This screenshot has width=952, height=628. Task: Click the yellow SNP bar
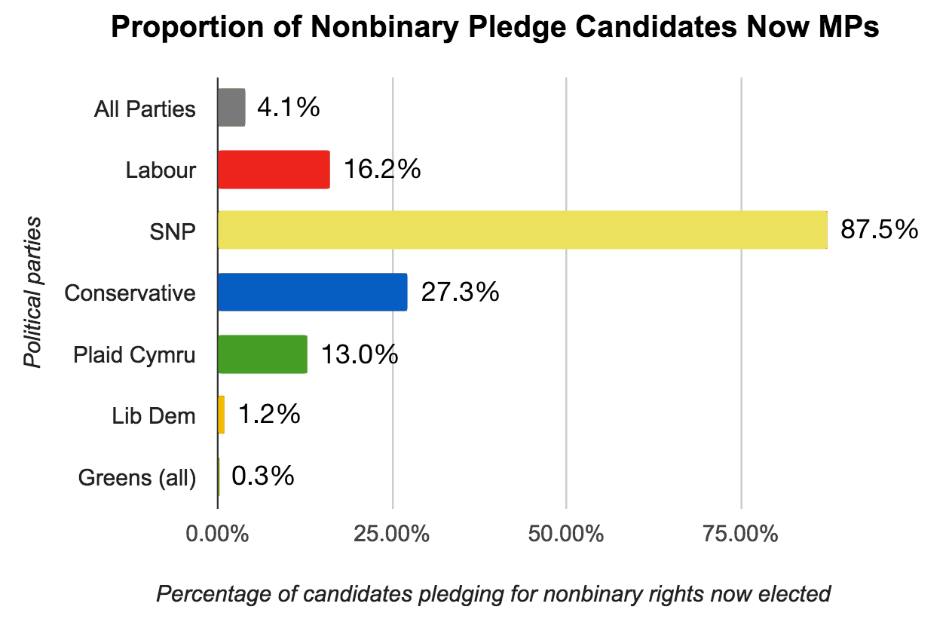522,230
